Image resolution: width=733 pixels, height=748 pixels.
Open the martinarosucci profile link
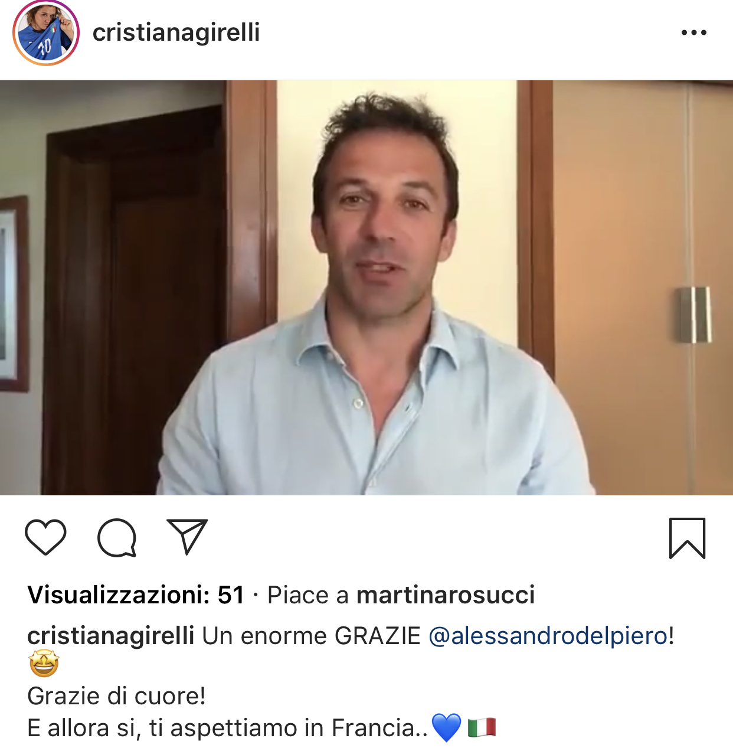(x=446, y=595)
